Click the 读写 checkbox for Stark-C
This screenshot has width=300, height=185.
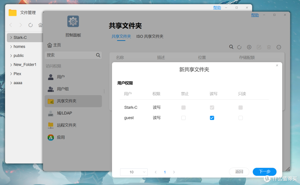[x=212, y=107]
